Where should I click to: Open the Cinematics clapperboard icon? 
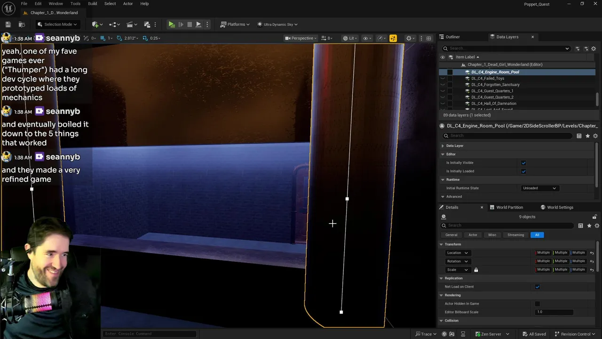click(131, 24)
